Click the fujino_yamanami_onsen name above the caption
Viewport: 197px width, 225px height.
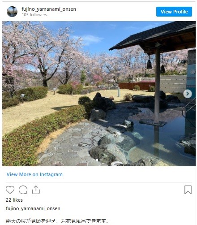(x=33, y=208)
